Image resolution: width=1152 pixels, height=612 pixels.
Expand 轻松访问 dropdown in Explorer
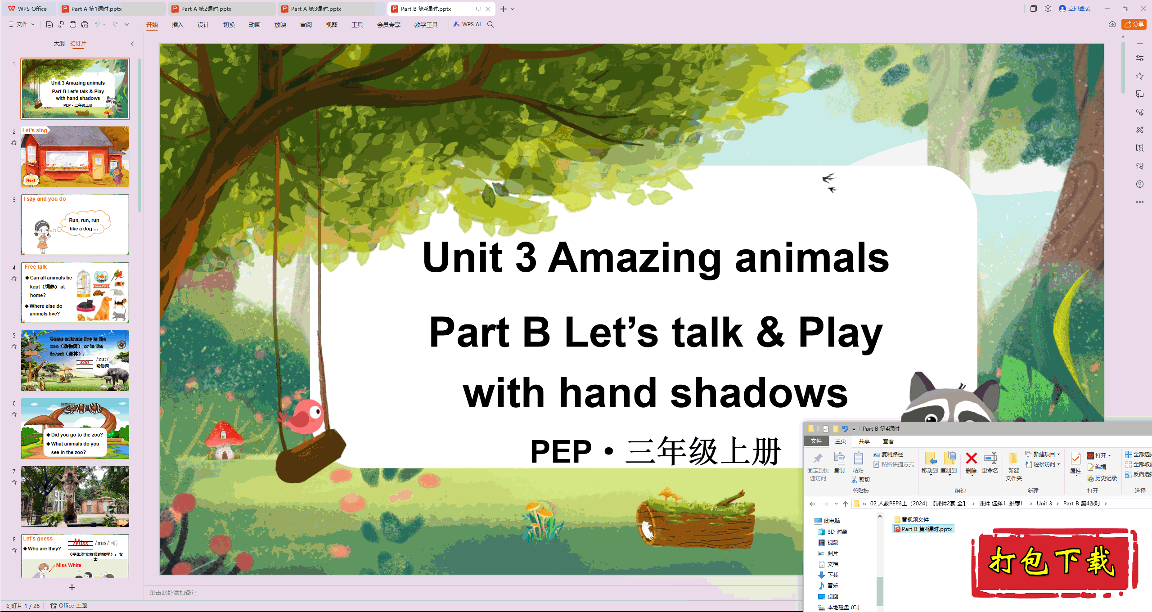(1058, 464)
